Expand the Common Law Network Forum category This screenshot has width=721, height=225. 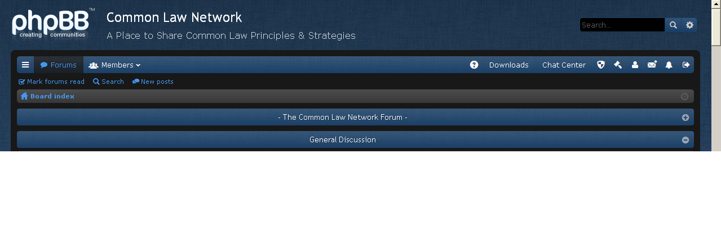685,118
